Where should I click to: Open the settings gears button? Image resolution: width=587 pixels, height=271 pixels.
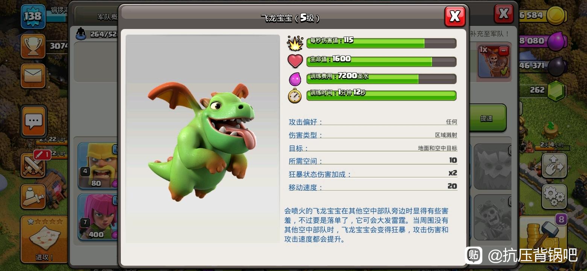point(554,196)
